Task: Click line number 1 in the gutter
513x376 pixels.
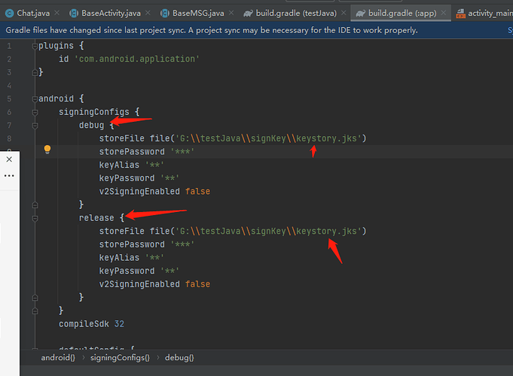Action: (x=9, y=46)
